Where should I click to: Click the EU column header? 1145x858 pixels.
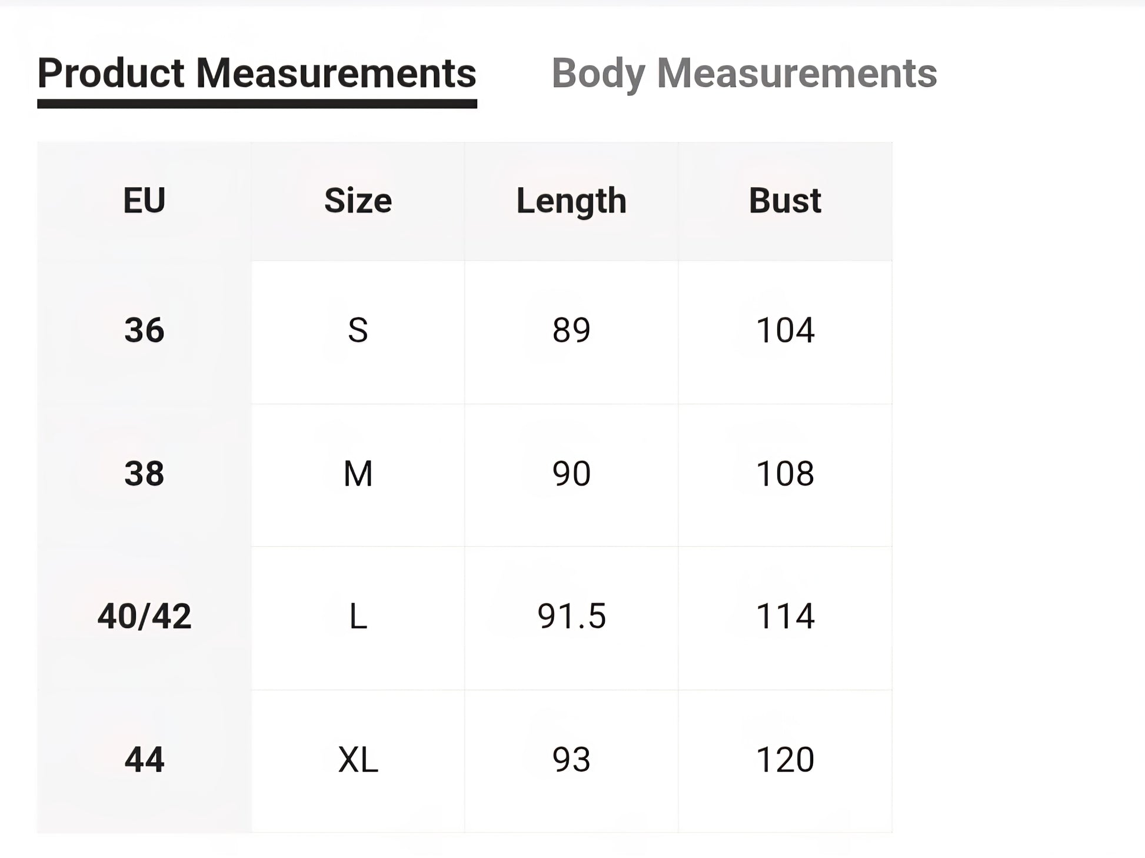click(144, 201)
